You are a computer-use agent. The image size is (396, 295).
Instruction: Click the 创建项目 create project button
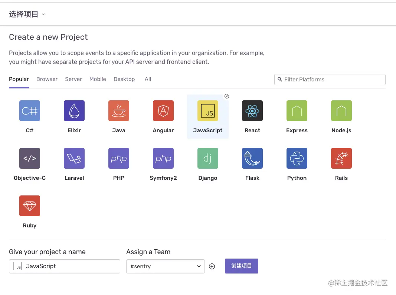242,266
